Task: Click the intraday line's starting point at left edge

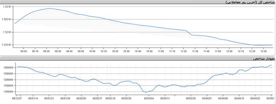Action: click(15, 24)
